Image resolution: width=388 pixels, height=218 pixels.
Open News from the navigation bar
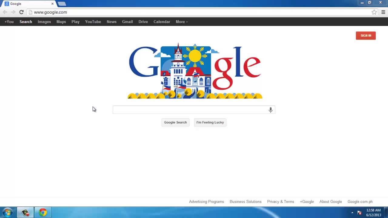point(112,21)
